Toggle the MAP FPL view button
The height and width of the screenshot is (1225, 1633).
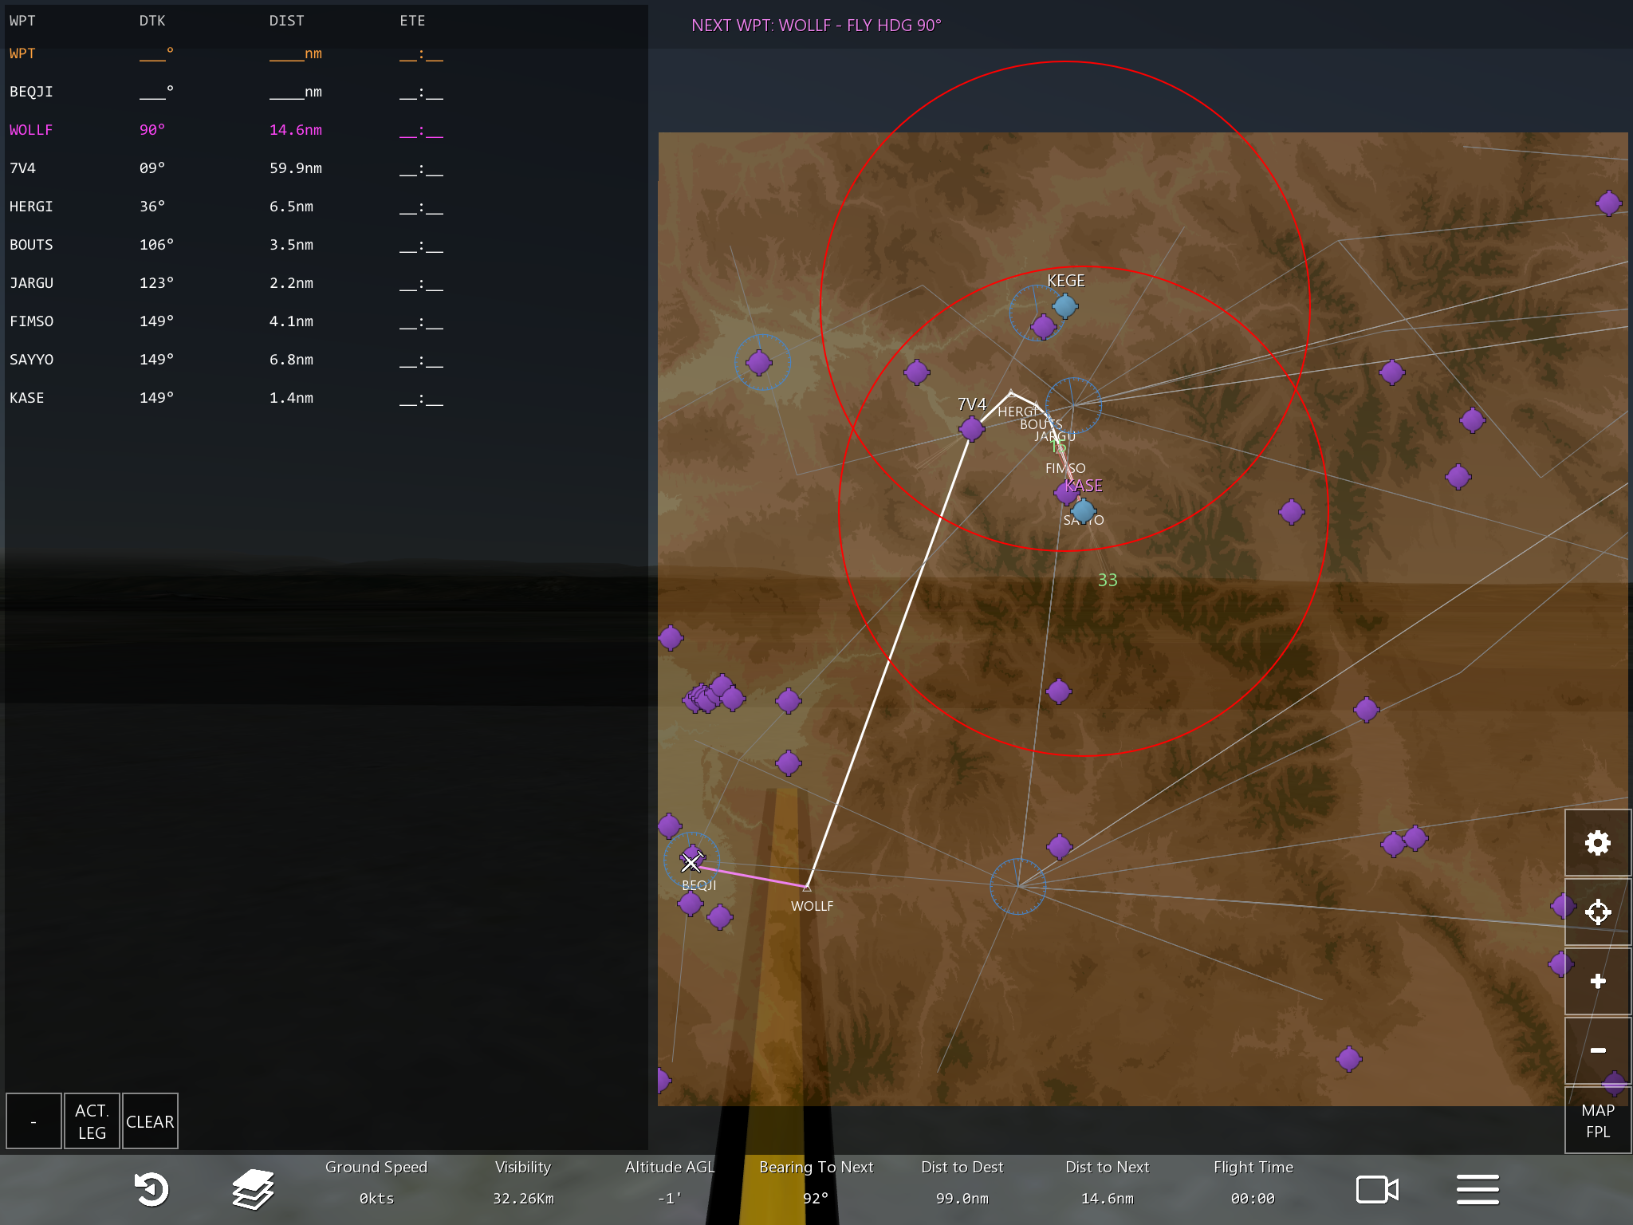pos(1597,1121)
